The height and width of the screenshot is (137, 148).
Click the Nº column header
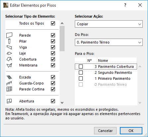(x=92, y=61)
